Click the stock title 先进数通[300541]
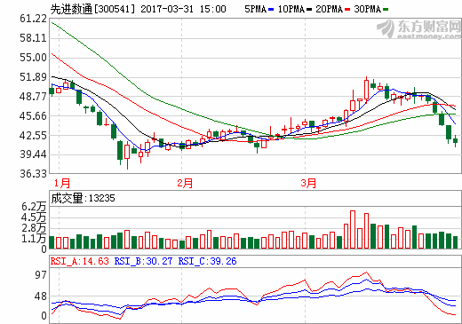Image resolution: width=462 pixels, height=324 pixels. [x=92, y=9]
